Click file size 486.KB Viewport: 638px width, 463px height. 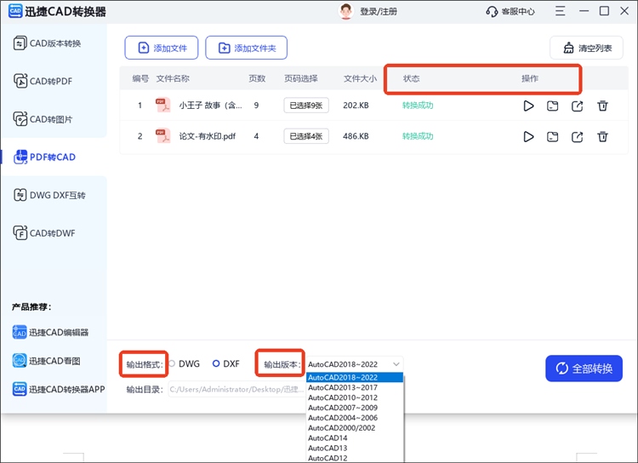point(356,136)
